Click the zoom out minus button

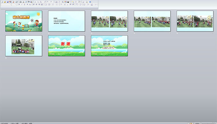coord(201,123)
